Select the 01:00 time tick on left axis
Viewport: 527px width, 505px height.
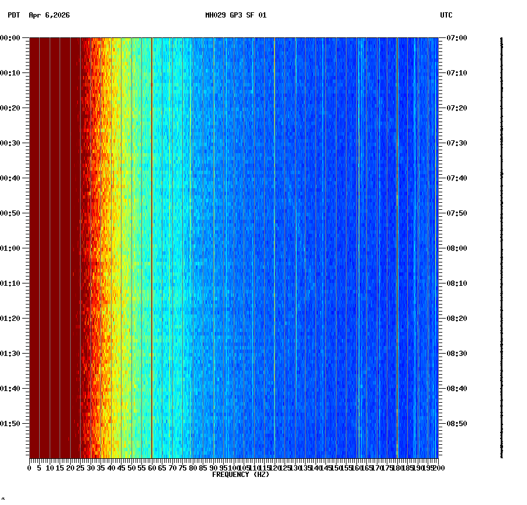click(x=11, y=247)
